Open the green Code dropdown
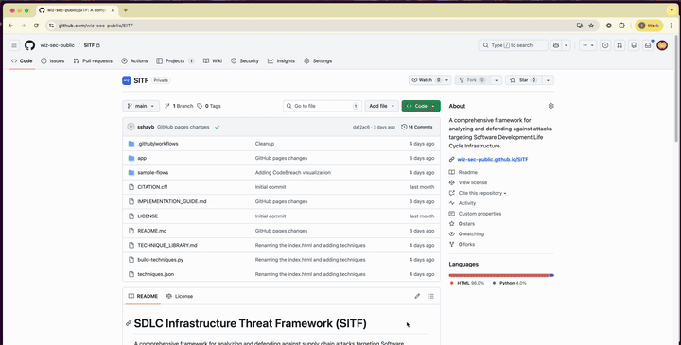 click(x=421, y=106)
